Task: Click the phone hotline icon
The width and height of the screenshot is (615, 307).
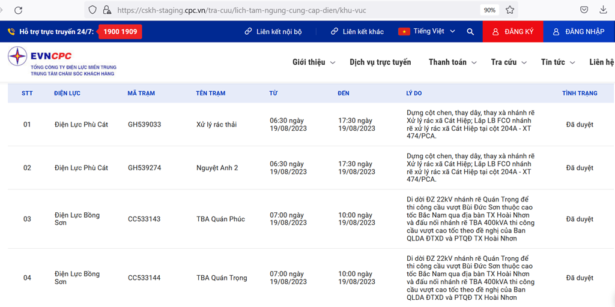Action: 11,32
